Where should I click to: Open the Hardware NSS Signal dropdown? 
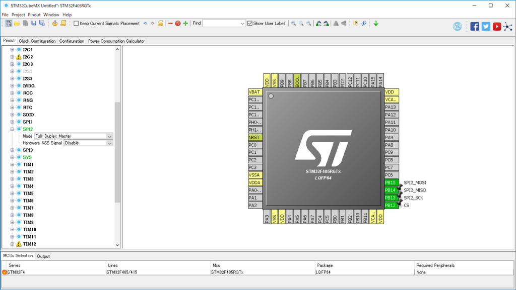(x=109, y=143)
